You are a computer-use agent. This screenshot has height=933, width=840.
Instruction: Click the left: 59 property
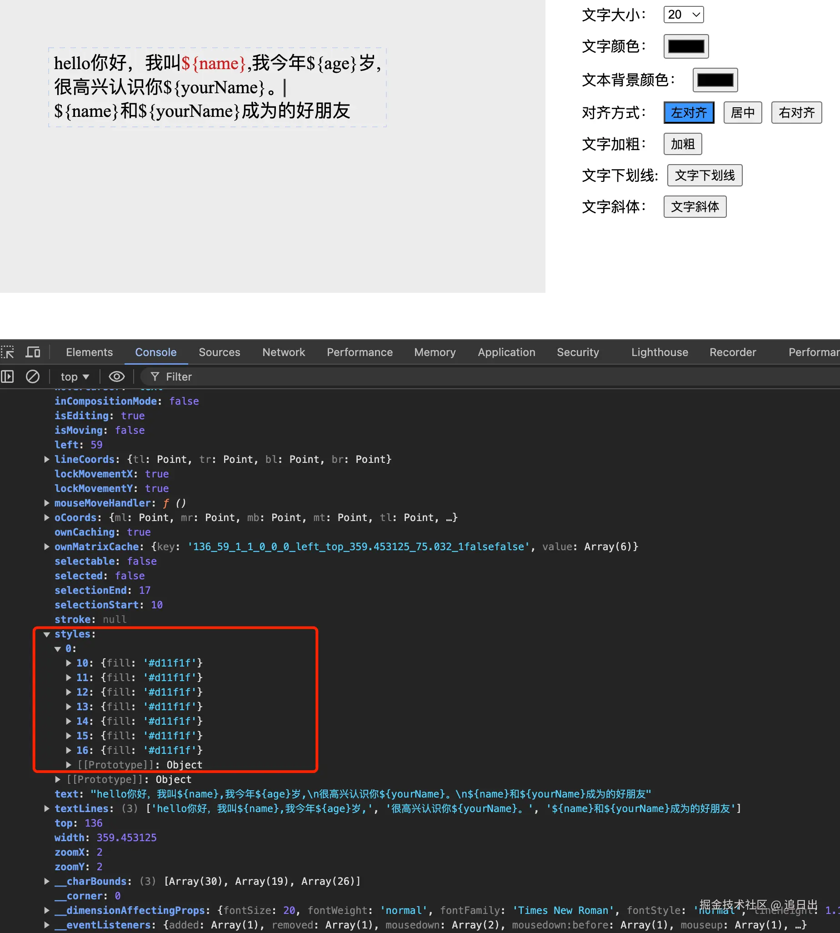[79, 445]
